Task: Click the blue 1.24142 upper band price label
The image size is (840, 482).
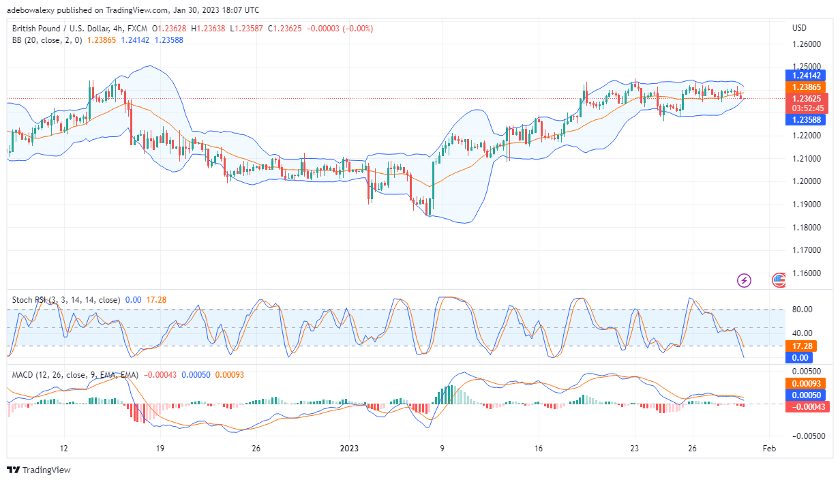Action: (806, 75)
